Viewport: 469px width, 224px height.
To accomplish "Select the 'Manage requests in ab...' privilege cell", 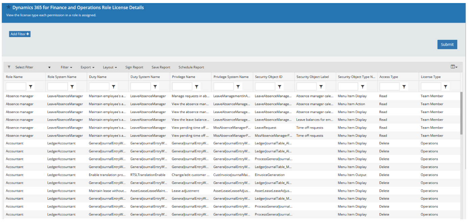I will point(190,96).
